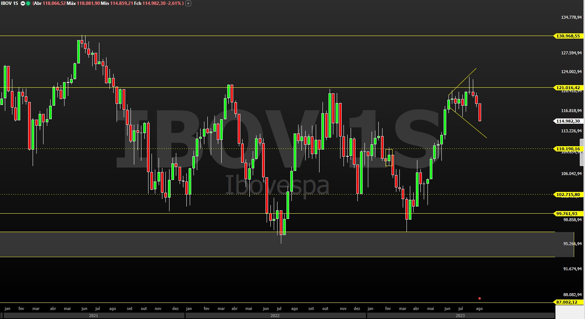Image resolution: width=585 pixels, height=319 pixels.
Task: Click the Fch 114.982,30 quote text
Action: tap(150, 3)
